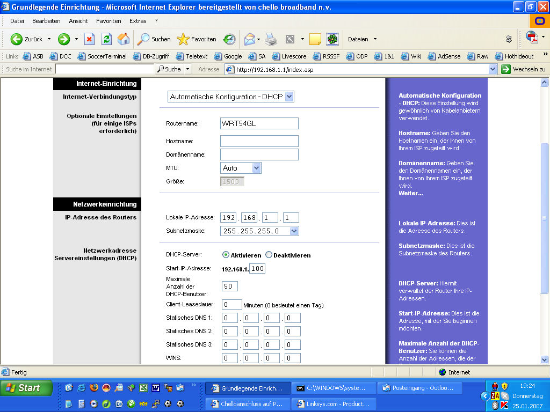The image size is (550, 412).
Task: Open the SoccerTerminal favorite link
Action: (x=102, y=56)
